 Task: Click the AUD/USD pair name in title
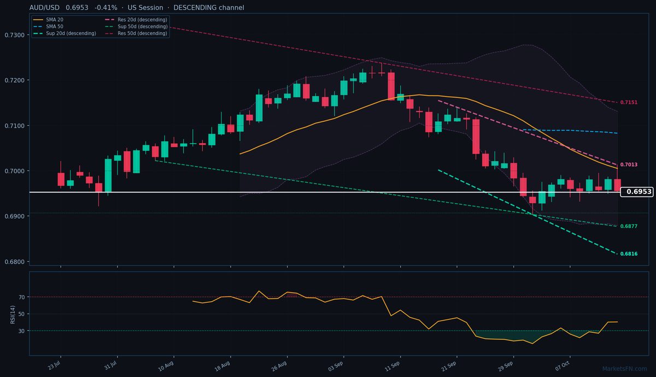pos(45,8)
